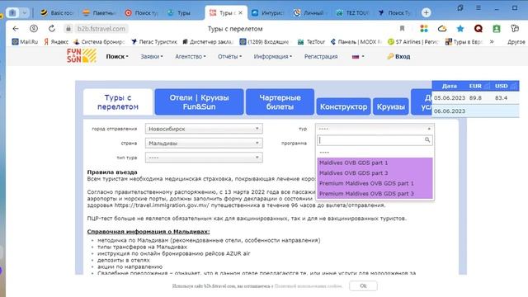This screenshot has width=528, height=297.
Task: Click the green contact extension icon
Action: pos(497,29)
